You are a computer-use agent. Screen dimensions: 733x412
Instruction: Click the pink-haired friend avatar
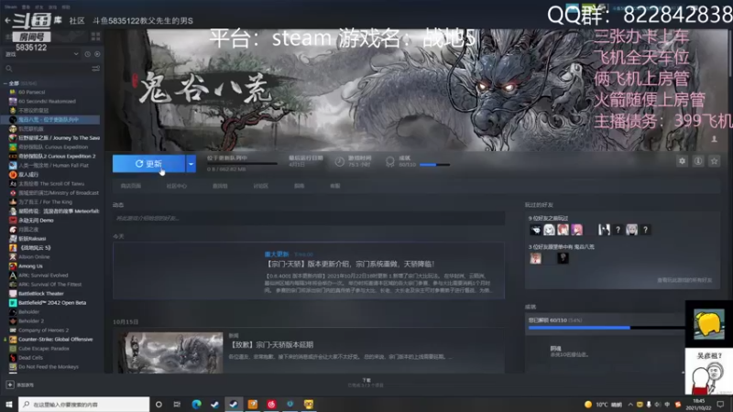pos(576,230)
